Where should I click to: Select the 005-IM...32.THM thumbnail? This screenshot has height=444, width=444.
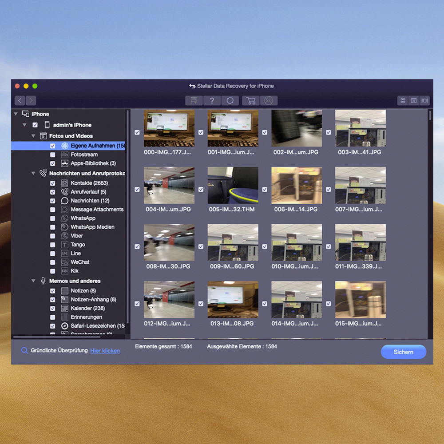[x=233, y=185]
